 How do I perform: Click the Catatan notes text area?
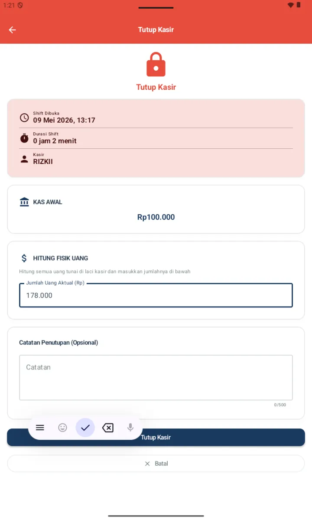156,378
